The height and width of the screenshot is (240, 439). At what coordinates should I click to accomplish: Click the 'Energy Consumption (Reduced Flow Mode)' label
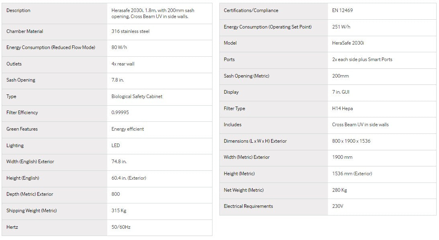[x=51, y=47]
